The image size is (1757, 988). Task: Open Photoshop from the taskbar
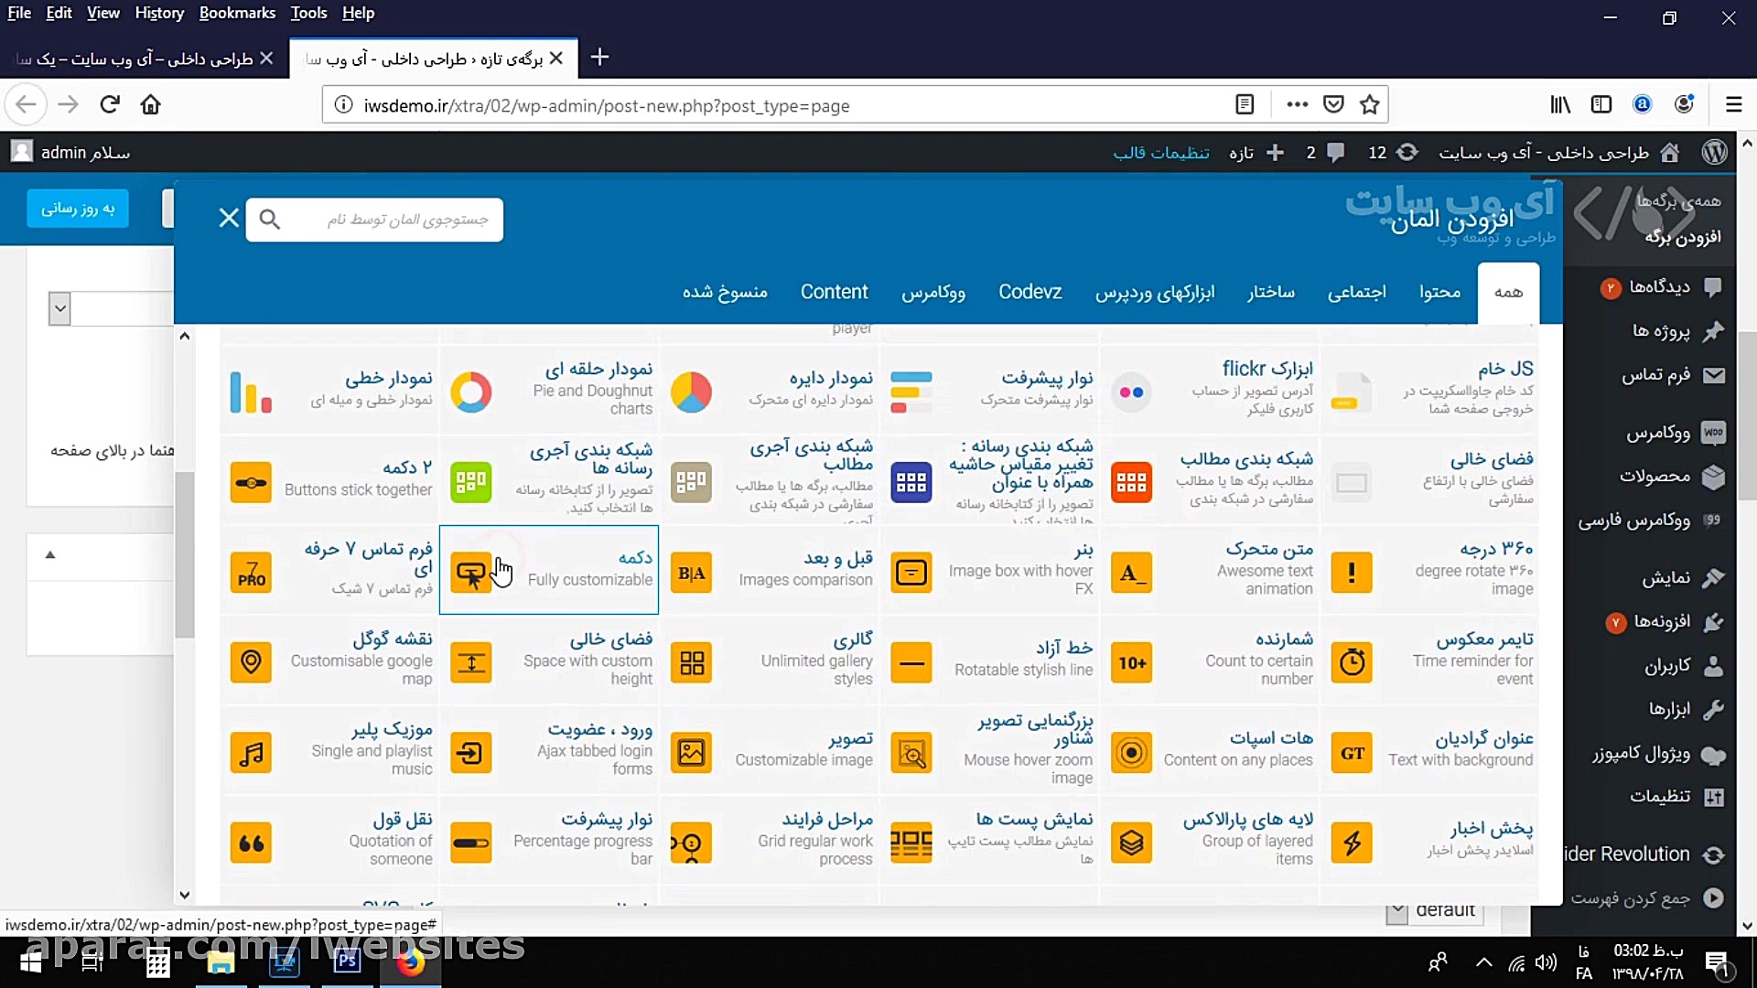pos(346,962)
